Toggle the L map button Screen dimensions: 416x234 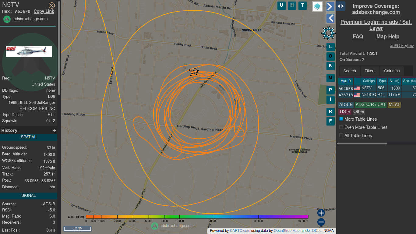[x=330, y=47]
